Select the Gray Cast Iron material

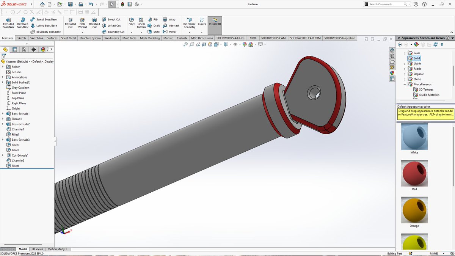pos(17,88)
